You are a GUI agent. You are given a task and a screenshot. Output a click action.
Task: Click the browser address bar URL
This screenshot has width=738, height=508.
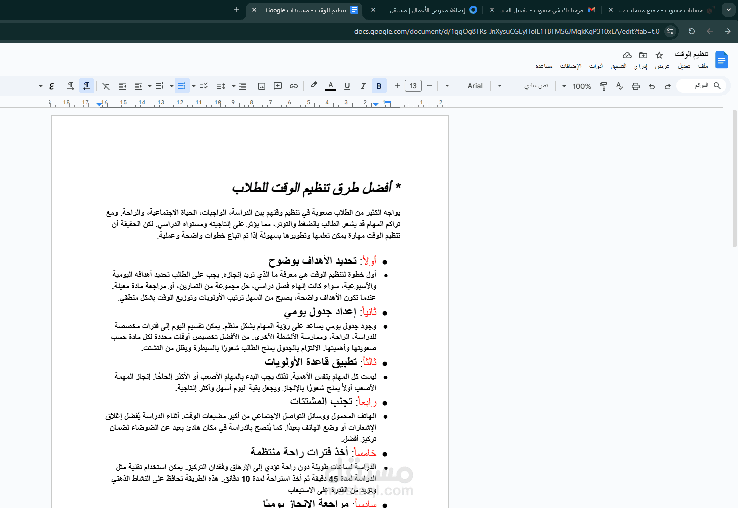tap(507, 31)
